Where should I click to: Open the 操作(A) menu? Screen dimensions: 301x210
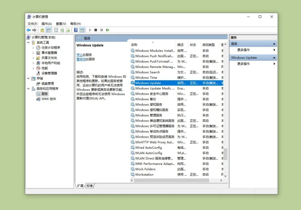click(47, 24)
